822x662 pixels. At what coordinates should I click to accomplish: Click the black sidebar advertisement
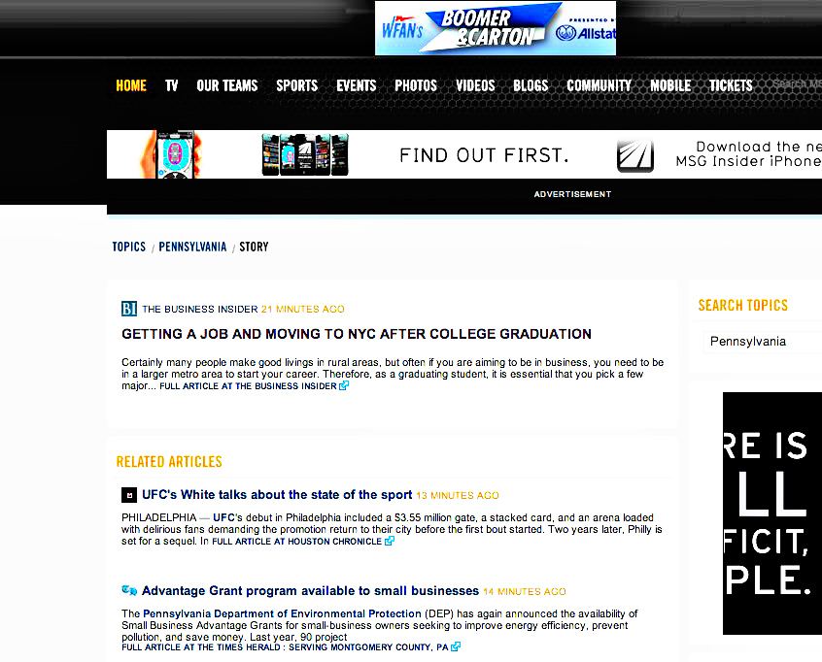(x=772, y=513)
